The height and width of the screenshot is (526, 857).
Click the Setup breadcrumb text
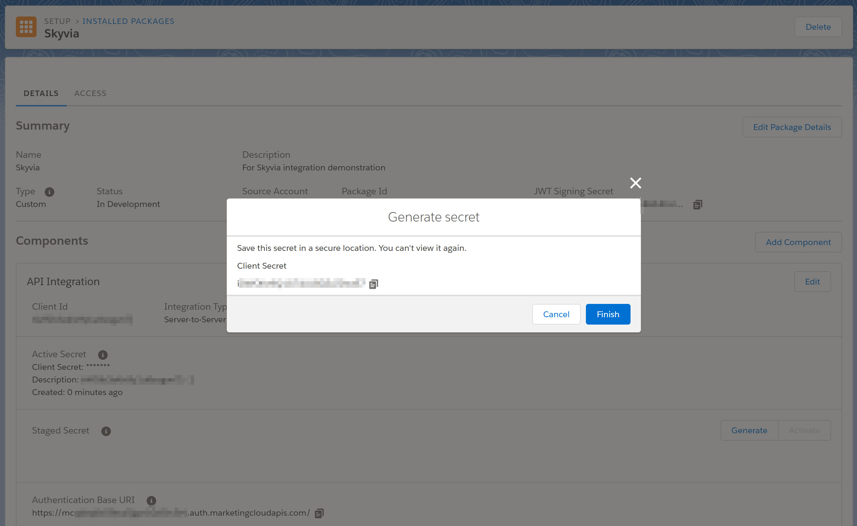coord(58,21)
